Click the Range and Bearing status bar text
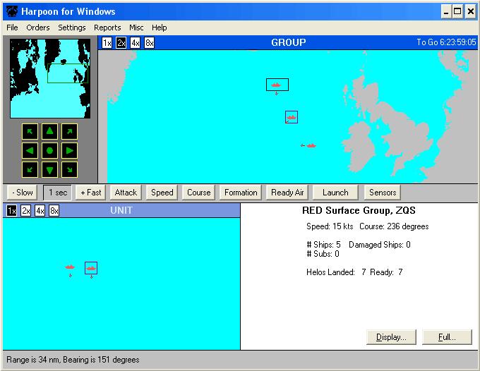The height and width of the screenshot is (371, 480). (x=73, y=360)
